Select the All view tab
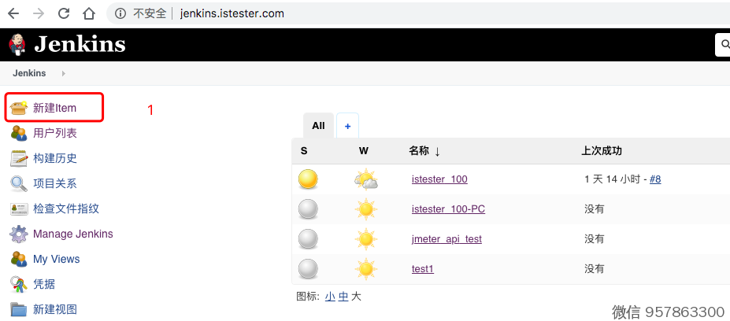Viewport: 730px width, 321px height. point(318,125)
